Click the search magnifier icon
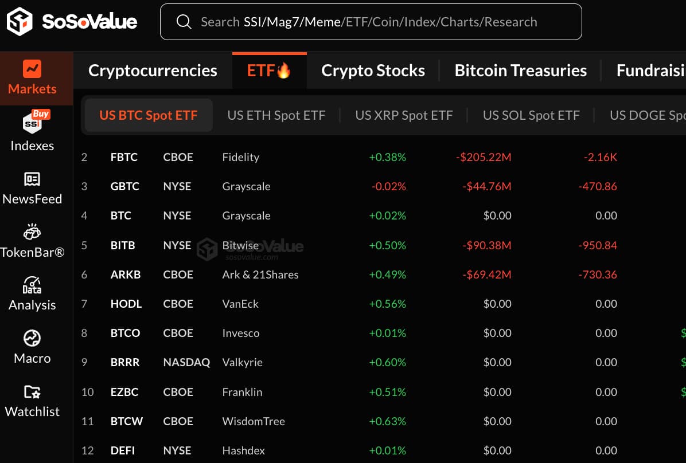 tap(184, 21)
